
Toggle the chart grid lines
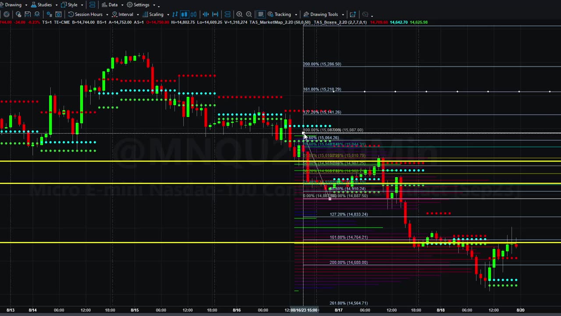261,14
